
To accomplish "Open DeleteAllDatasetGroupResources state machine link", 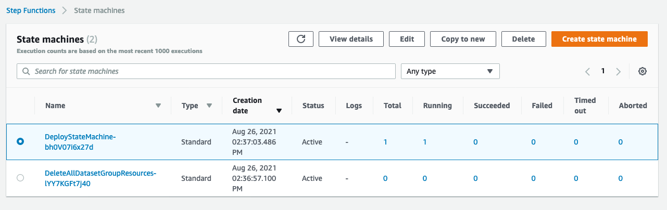I will tap(101, 178).
